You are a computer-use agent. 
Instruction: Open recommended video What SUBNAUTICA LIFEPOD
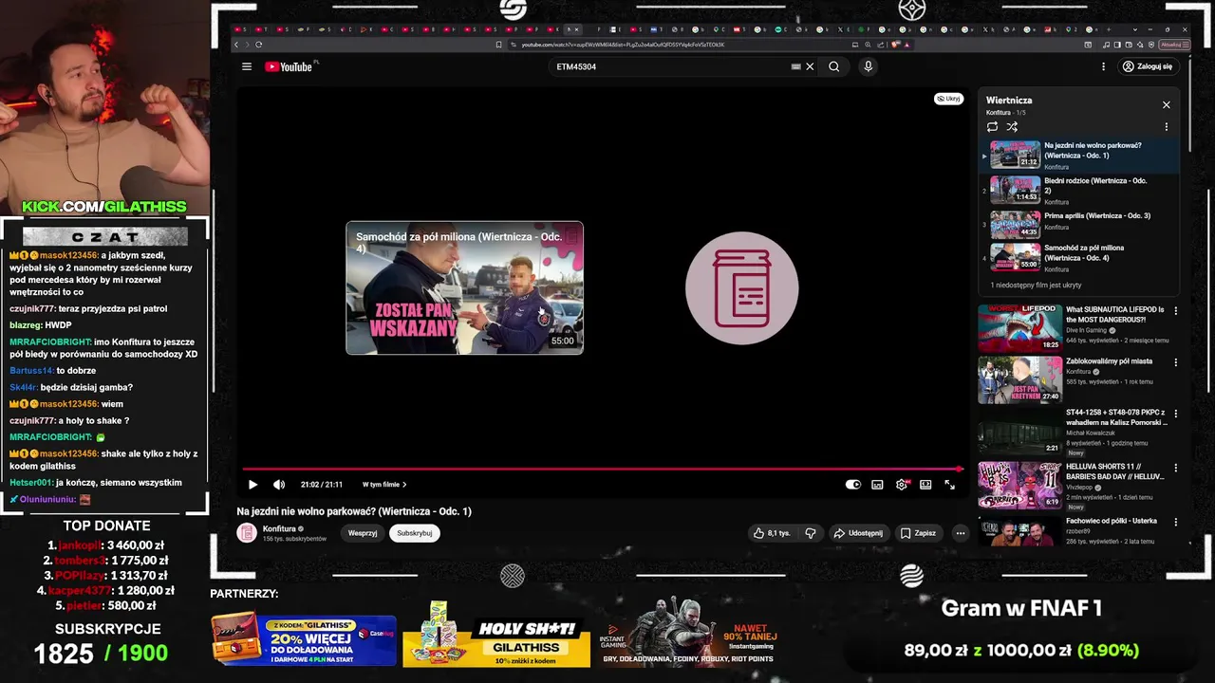pos(1073,327)
